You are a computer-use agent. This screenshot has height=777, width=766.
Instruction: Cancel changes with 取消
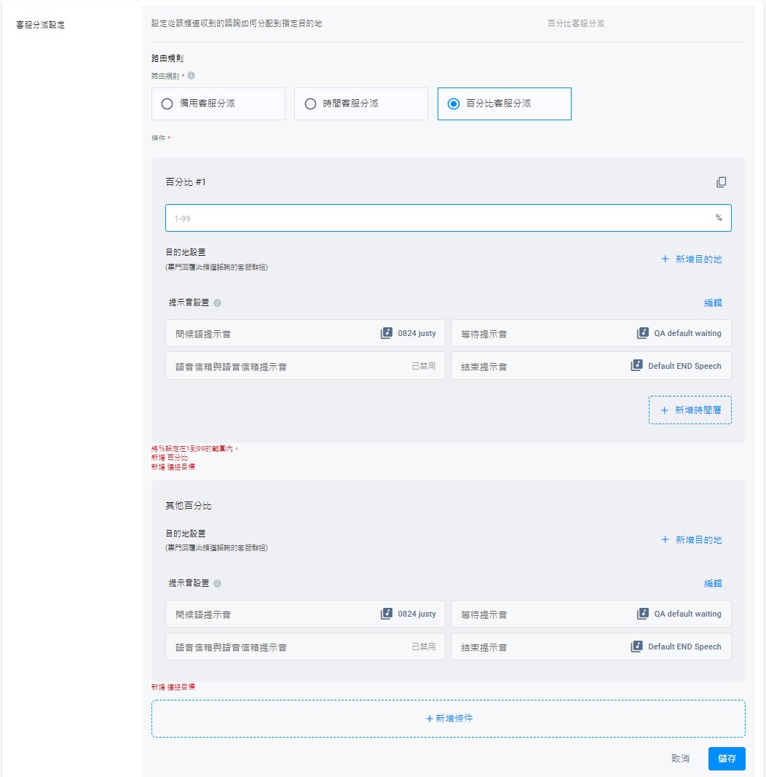tap(680, 758)
